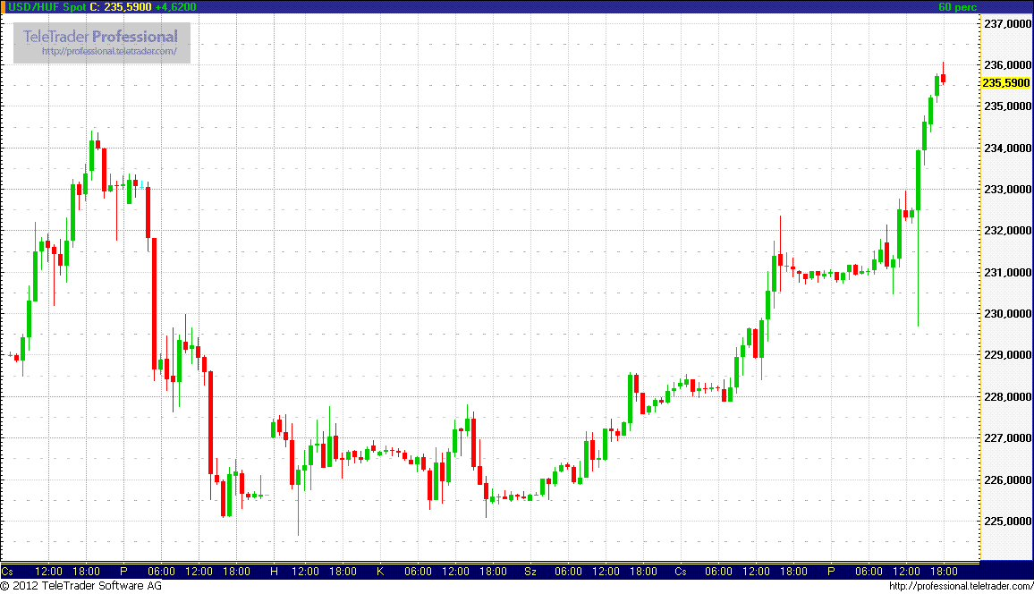The image size is (1034, 594).
Task: Select the K day marker on time axis
Action: pyautogui.click(x=380, y=572)
